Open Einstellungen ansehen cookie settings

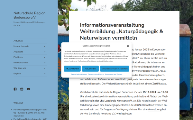pos(115,68)
